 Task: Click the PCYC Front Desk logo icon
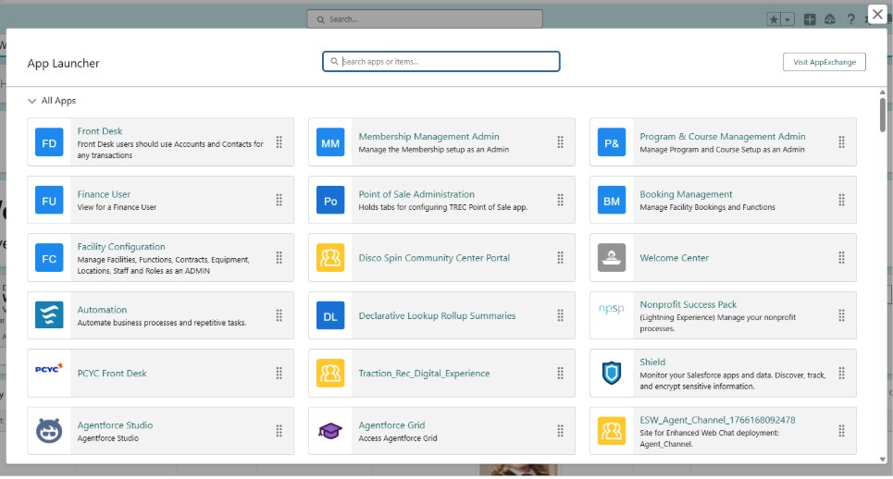pos(49,369)
